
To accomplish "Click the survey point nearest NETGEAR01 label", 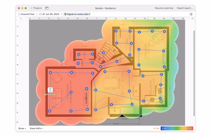I will click(50, 111).
